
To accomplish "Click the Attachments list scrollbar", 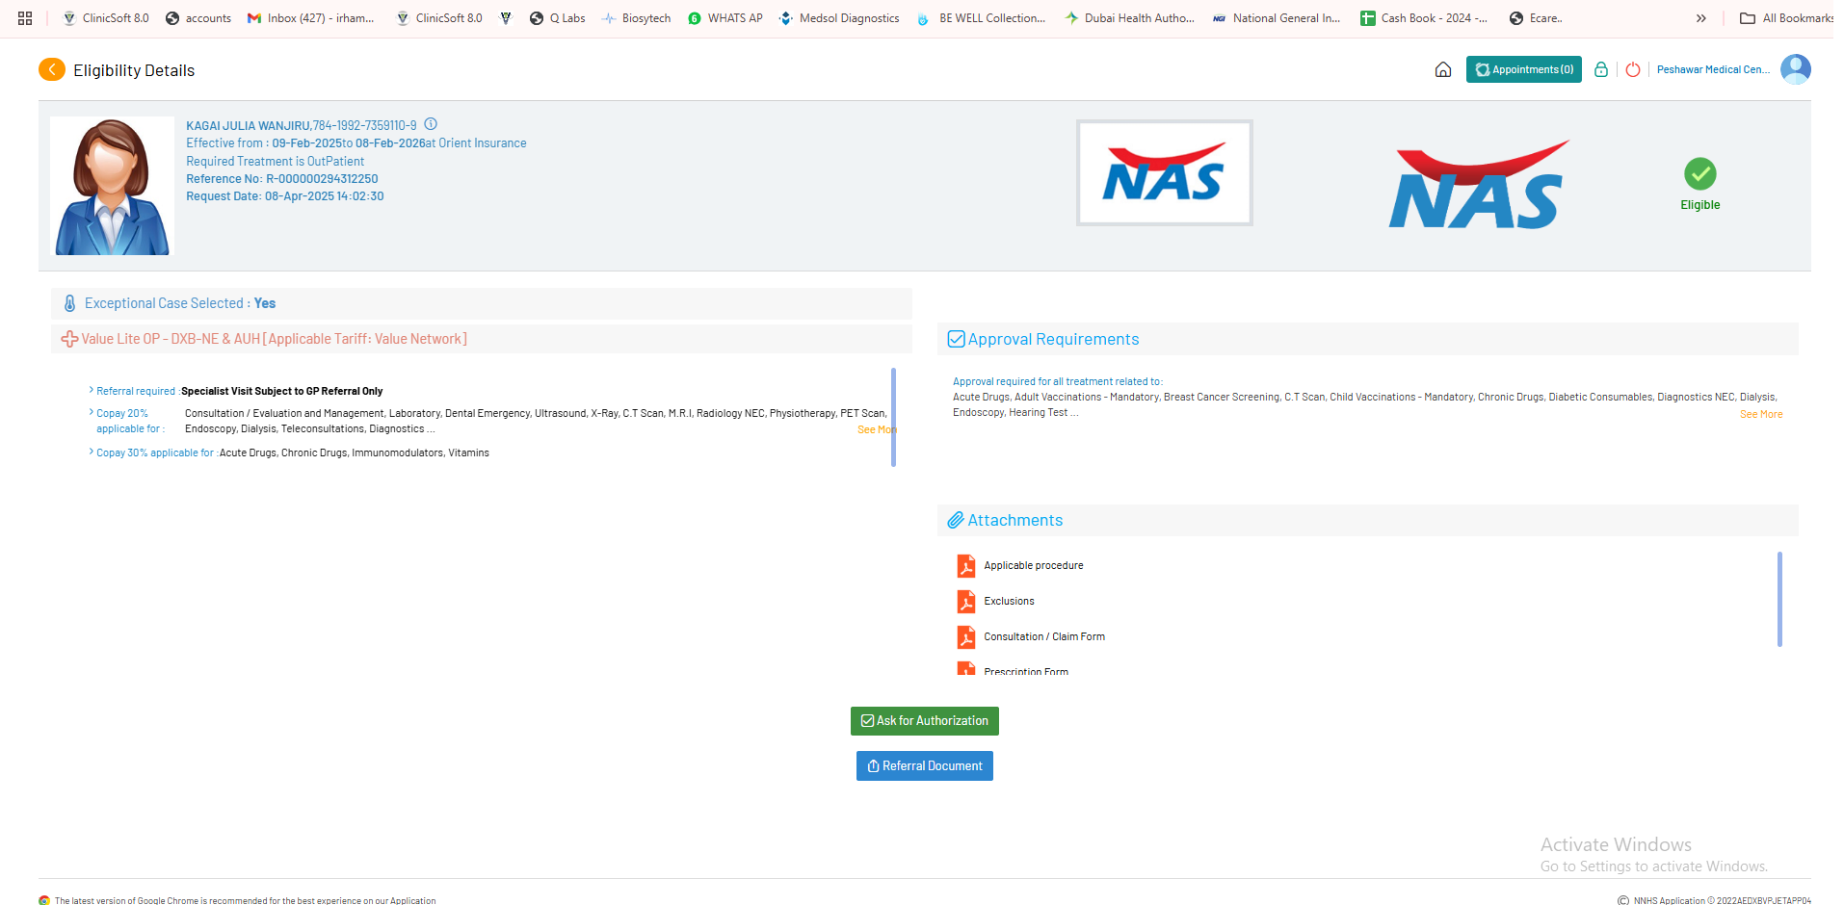I will tap(1779, 599).
